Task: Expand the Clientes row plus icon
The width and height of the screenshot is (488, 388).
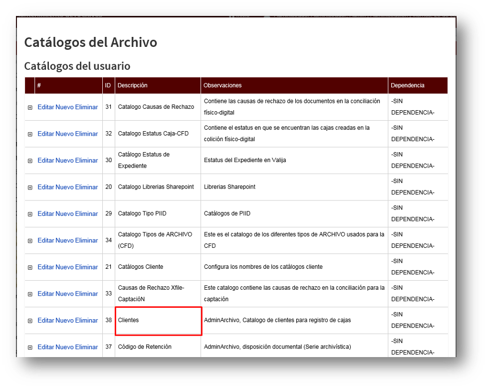Action: (x=30, y=321)
